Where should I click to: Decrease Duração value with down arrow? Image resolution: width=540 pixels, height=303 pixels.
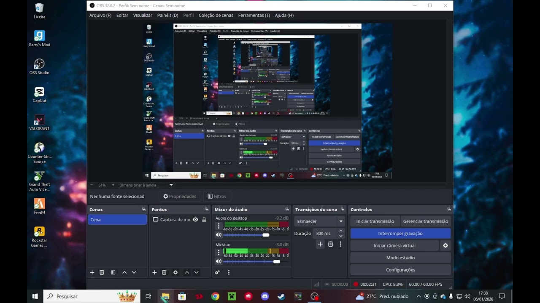[x=341, y=236]
